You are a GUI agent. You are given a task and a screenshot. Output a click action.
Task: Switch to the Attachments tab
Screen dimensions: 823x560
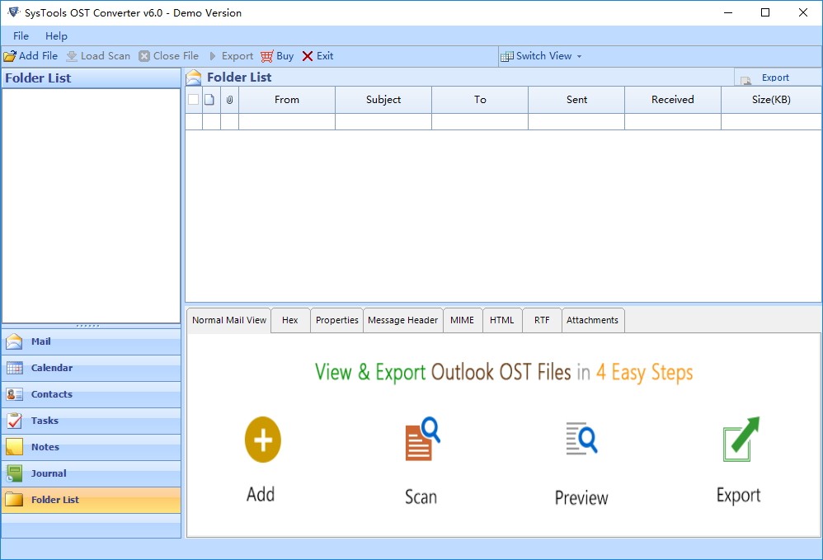click(592, 320)
